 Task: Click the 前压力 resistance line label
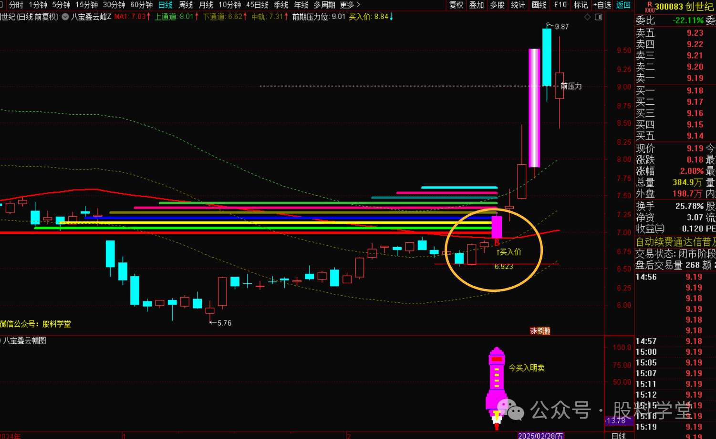tap(571, 86)
